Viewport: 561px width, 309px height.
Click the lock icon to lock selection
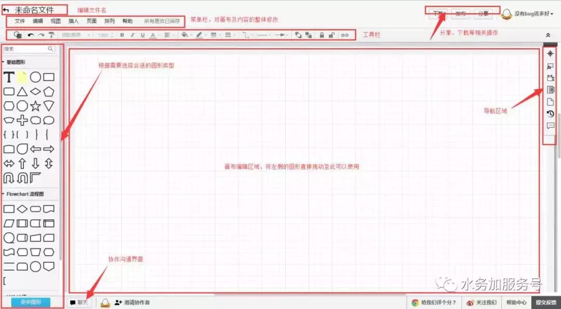click(x=322, y=35)
